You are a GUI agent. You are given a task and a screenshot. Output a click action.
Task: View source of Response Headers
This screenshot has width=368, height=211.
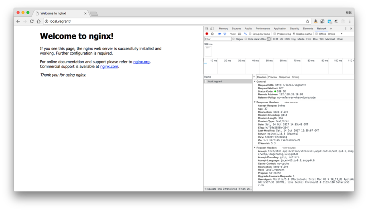click(x=291, y=102)
